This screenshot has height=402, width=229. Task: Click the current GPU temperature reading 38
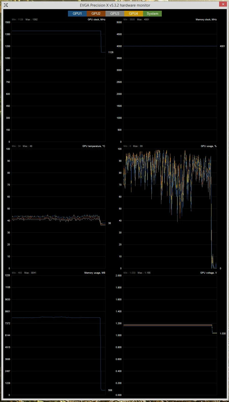point(110,223)
